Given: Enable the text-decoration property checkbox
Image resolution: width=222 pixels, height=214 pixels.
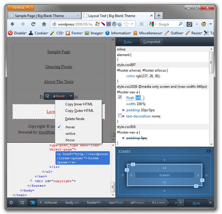Looking at the screenshot, I should pyautogui.click(x=120, y=115).
